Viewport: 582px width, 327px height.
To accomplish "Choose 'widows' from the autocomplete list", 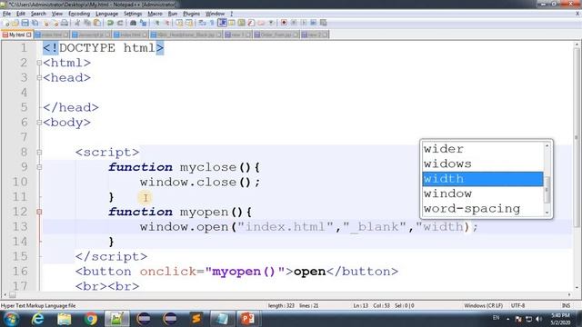I will 483,163.
